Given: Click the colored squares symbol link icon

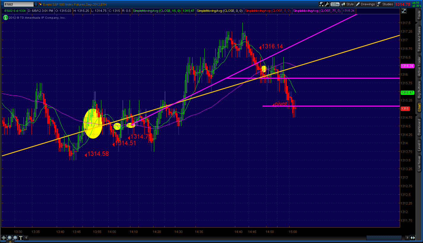Looking at the screenshot, I should pos(41,4).
